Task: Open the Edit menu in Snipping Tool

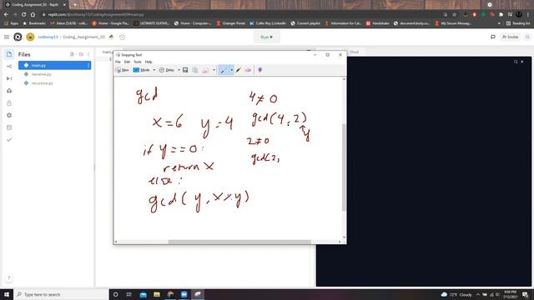Action: pyautogui.click(x=127, y=62)
